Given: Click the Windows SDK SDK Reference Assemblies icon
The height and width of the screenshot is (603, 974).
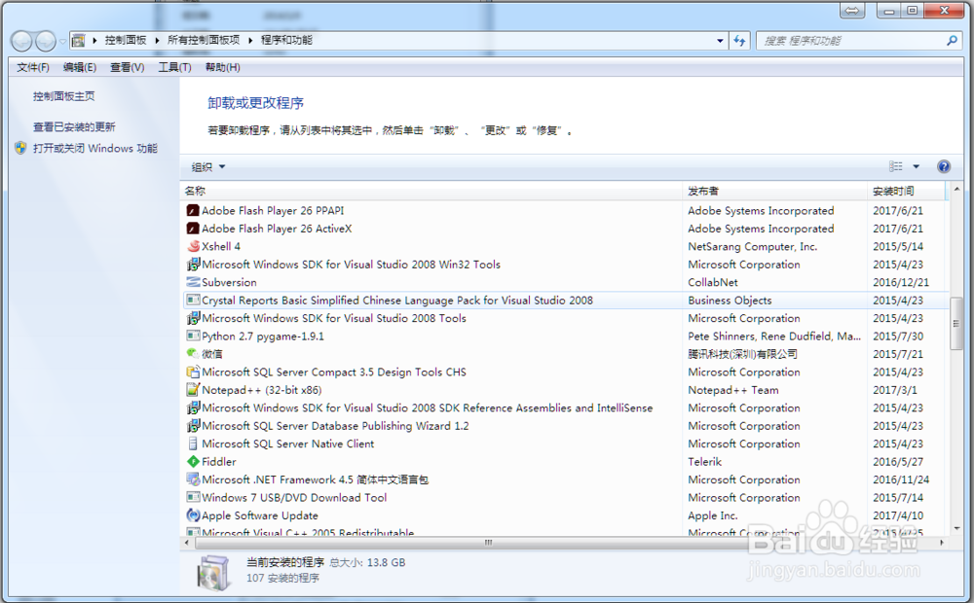Looking at the screenshot, I should point(193,408).
